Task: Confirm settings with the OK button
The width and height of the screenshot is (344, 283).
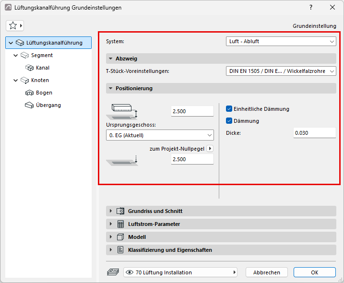Action: [x=315, y=272]
